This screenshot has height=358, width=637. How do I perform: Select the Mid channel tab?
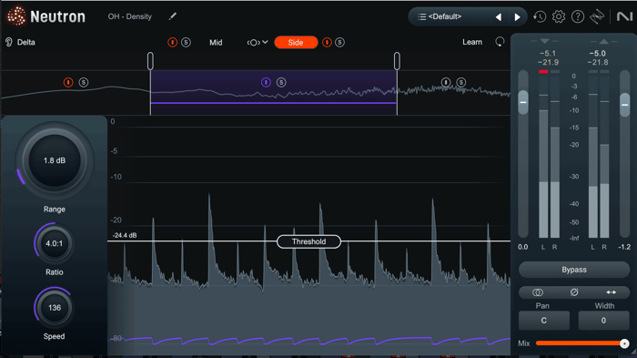[x=216, y=42]
